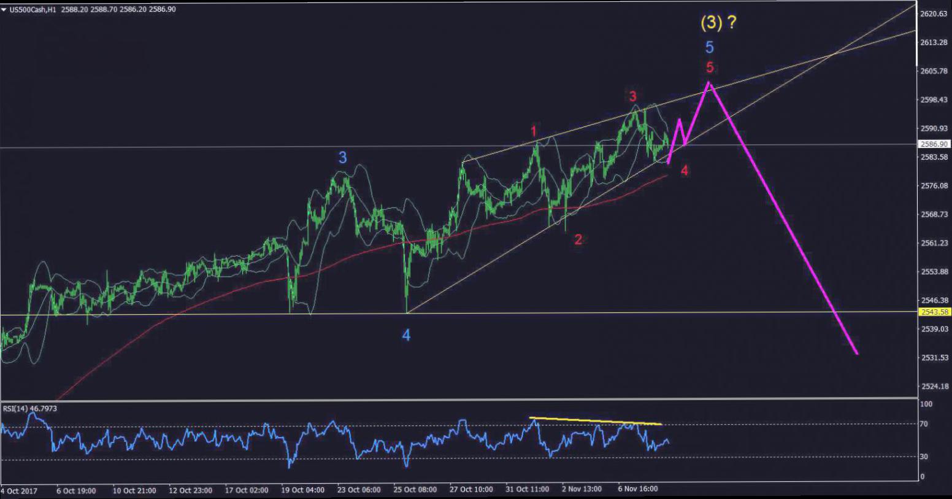Select the blue wave 3 label
Viewport: 952px width, 499px height.
point(343,158)
